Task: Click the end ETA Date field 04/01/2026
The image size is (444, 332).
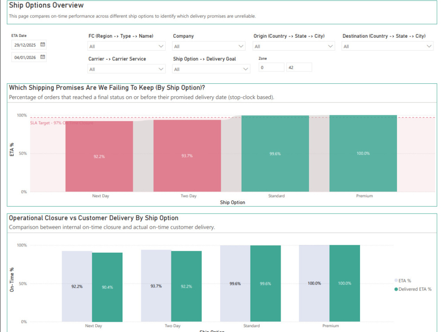Action: pos(28,57)
